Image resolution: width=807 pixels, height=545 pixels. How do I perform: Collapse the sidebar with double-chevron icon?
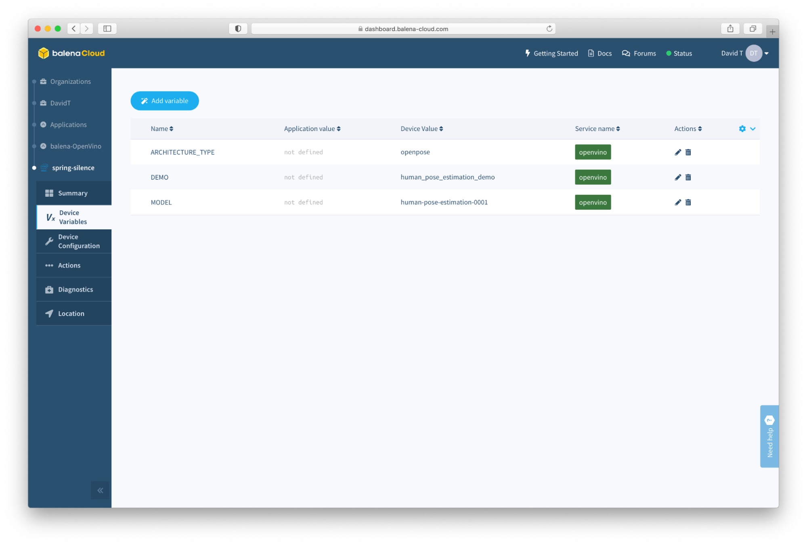[100, 490]
